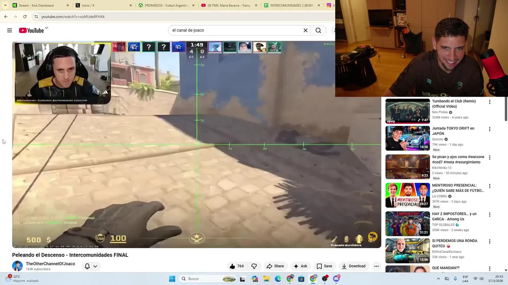Viewport: 508px width, 285px height.
Task: Open the QUE MANDAN?? video title
Action: point(446,268)
